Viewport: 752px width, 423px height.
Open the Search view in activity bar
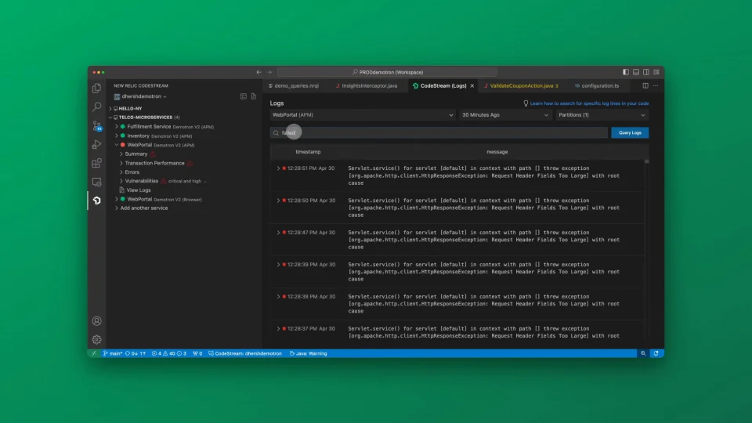click(x=96, y=107)
